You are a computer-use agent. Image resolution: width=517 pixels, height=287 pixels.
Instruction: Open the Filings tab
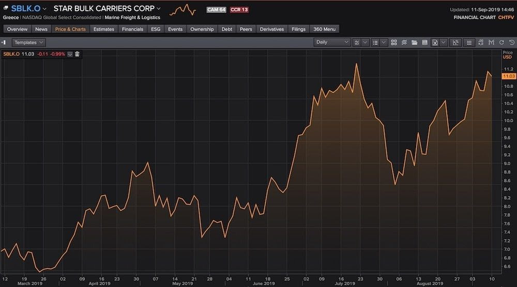pyautogui.click(x=298, y=29)
